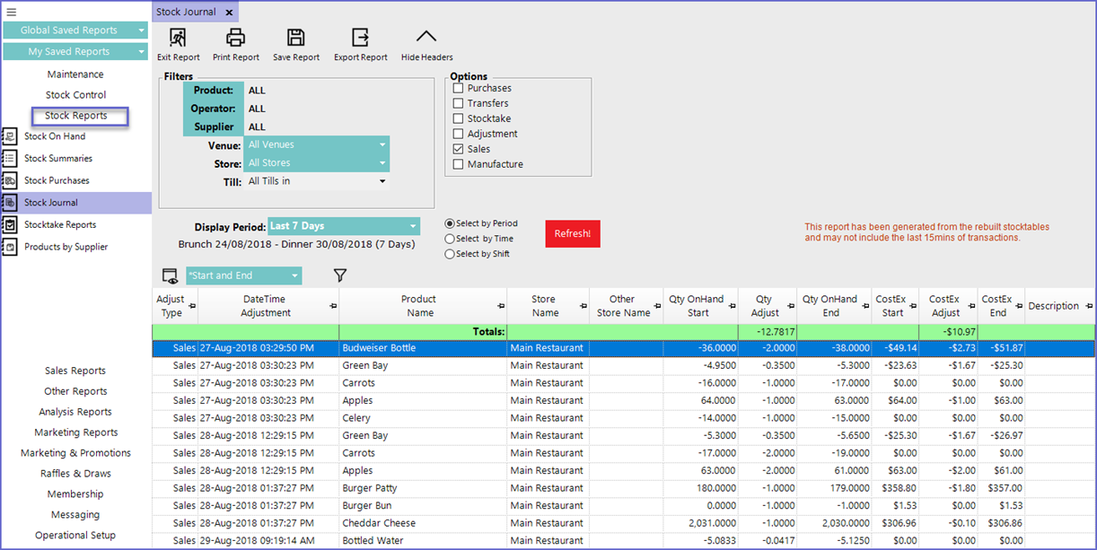Image resolution: width=1097 pixels, height=550 pixels.
Task: Close the Stock Journal tab
Action: point(229,13)
